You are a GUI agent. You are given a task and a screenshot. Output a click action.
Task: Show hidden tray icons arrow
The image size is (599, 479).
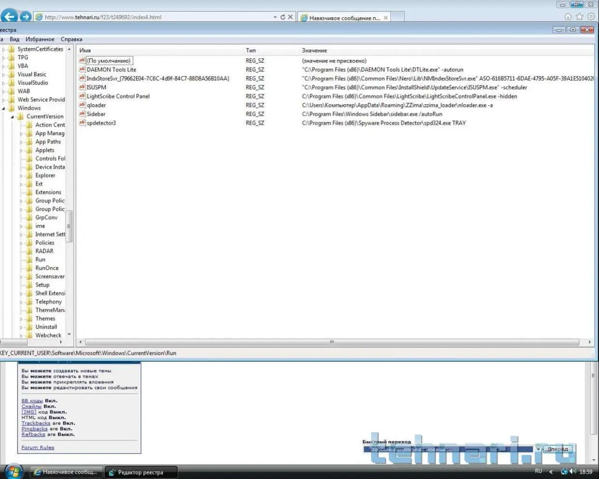point(551,472)
